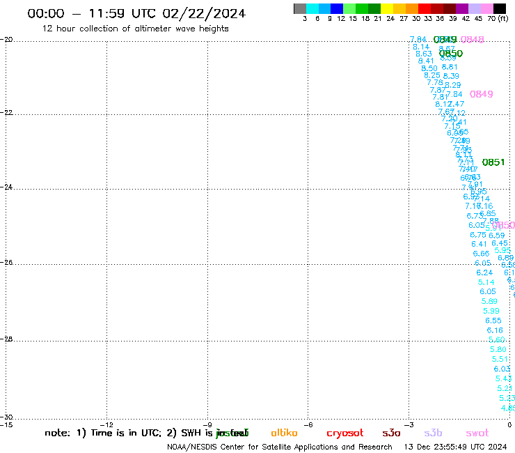Click the cyan swatch in the color scale
This screenshot has width=515, height=453.
[312, 8]
